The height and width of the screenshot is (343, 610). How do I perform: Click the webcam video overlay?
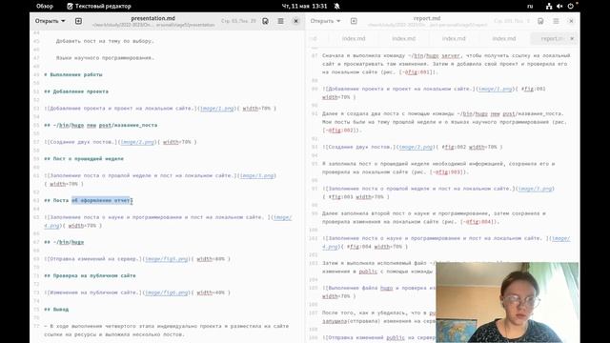(x=507, y=302)
